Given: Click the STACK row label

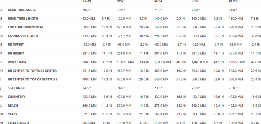Looking at the screenshot, I should coord(13,114).
